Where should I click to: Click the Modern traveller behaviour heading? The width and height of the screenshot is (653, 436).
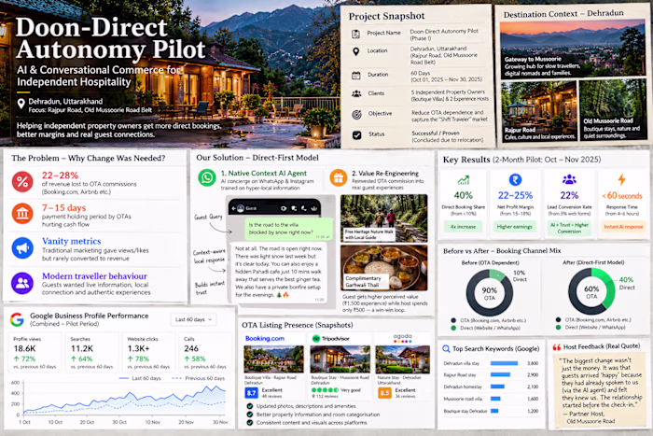click(x=94, y=276)
